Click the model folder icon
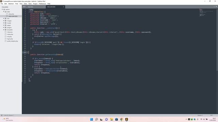 click(5, 23)
